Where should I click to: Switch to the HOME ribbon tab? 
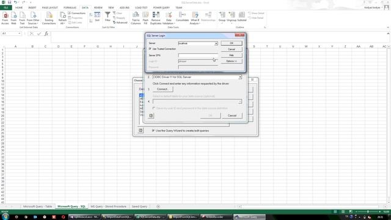click(19, 7)
